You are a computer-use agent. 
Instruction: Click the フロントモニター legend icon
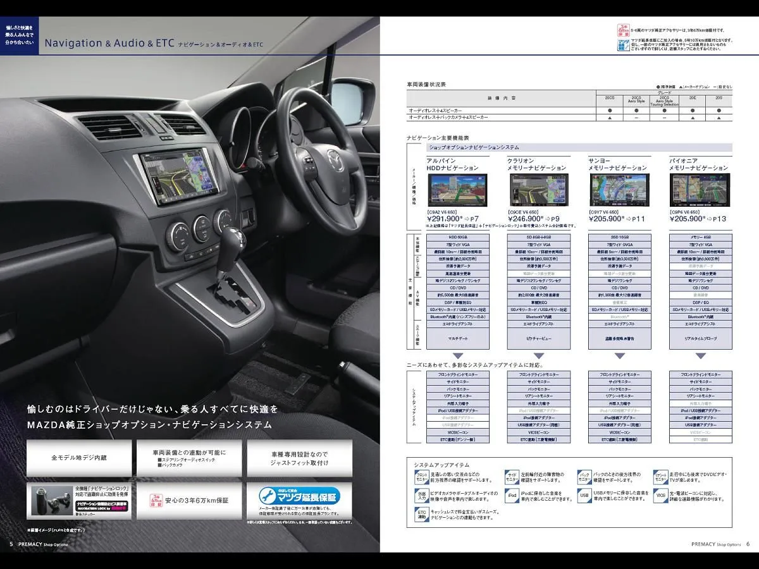point(421,477)
